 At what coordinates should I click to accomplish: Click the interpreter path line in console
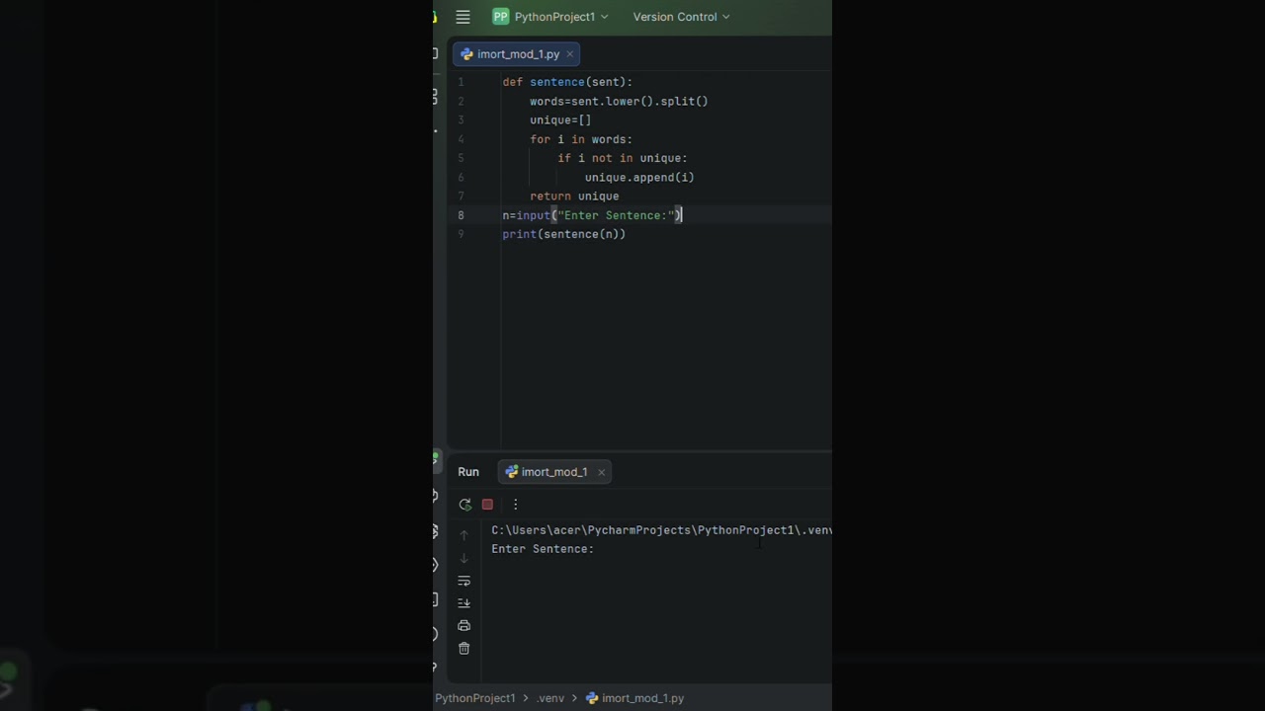pos(661,530)
